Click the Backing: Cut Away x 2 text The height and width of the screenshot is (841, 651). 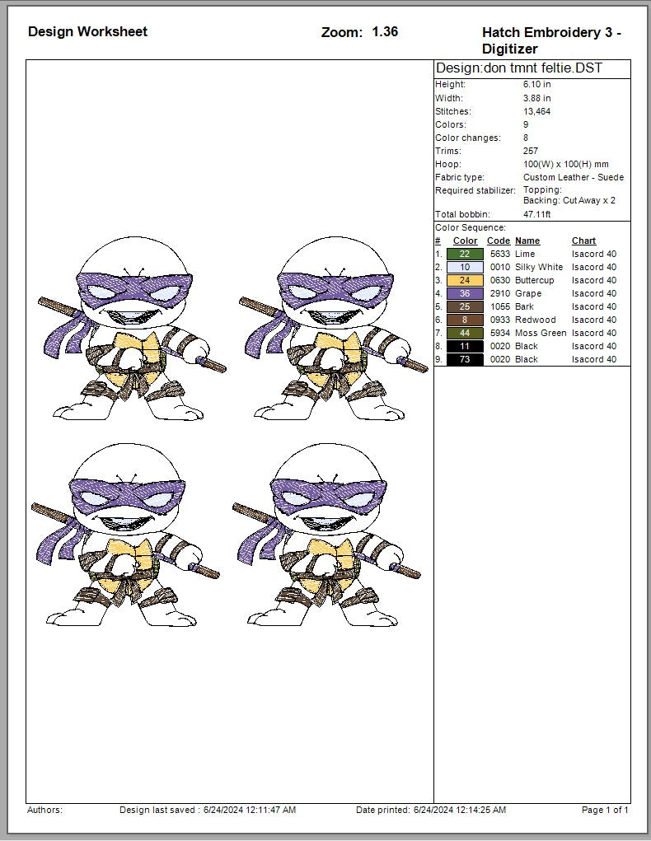pos(569,201)
